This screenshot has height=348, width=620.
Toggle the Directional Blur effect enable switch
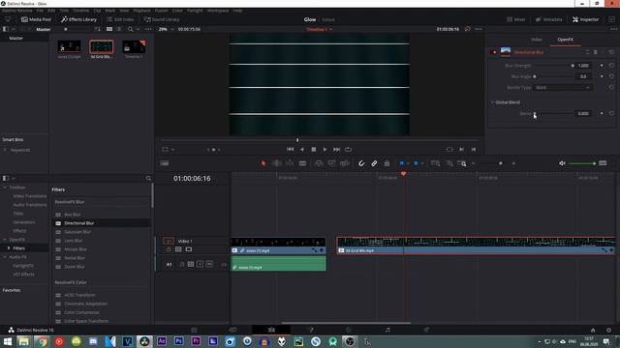(x=493, y=52)
